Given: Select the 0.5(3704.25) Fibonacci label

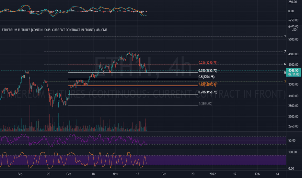Looking at the screenshot, I should coord(206,77).
